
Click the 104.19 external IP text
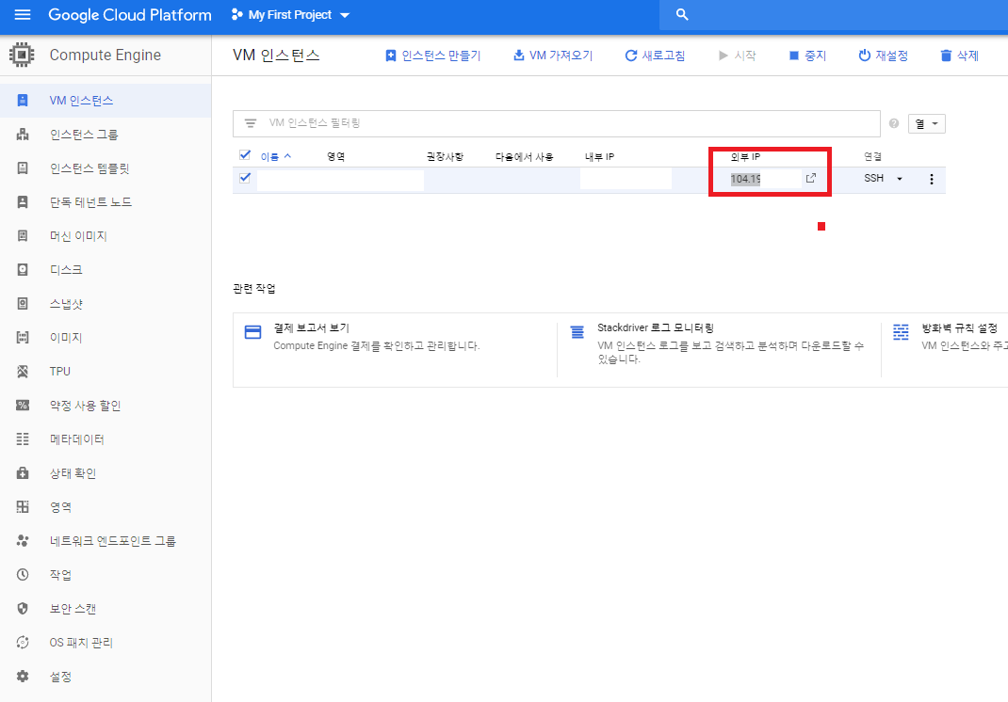(x=746, y=179)
